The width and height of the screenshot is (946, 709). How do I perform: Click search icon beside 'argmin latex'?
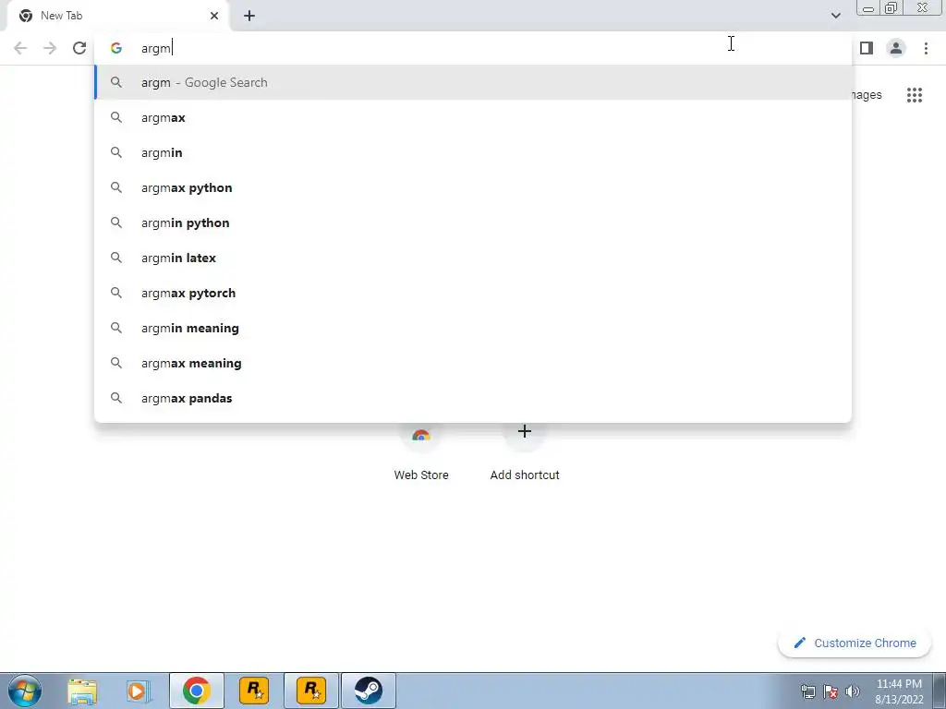click(x=116, y=258)
